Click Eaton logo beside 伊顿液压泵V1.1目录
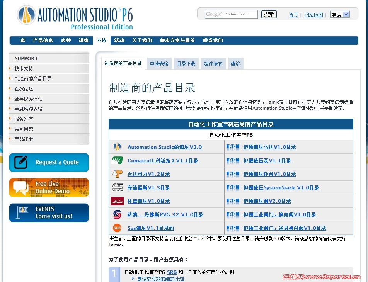The width and height of the screenshot is (368, 282). (233, 161)
